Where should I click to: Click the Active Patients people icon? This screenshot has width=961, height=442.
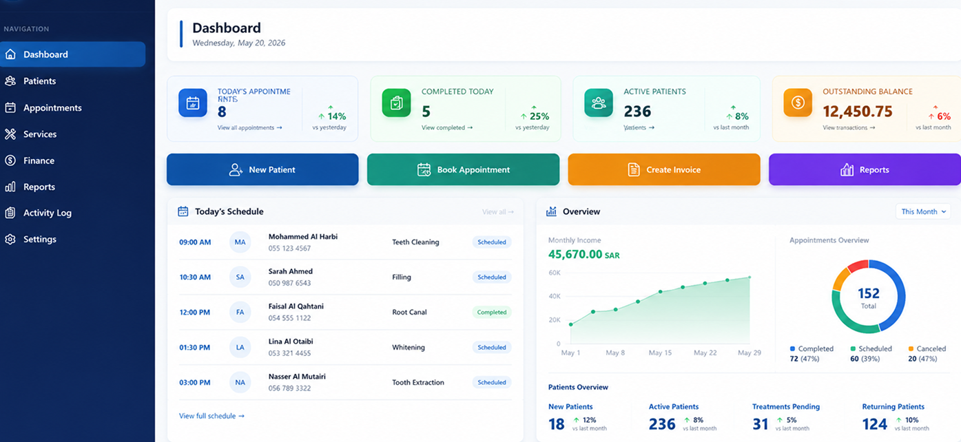599,103
